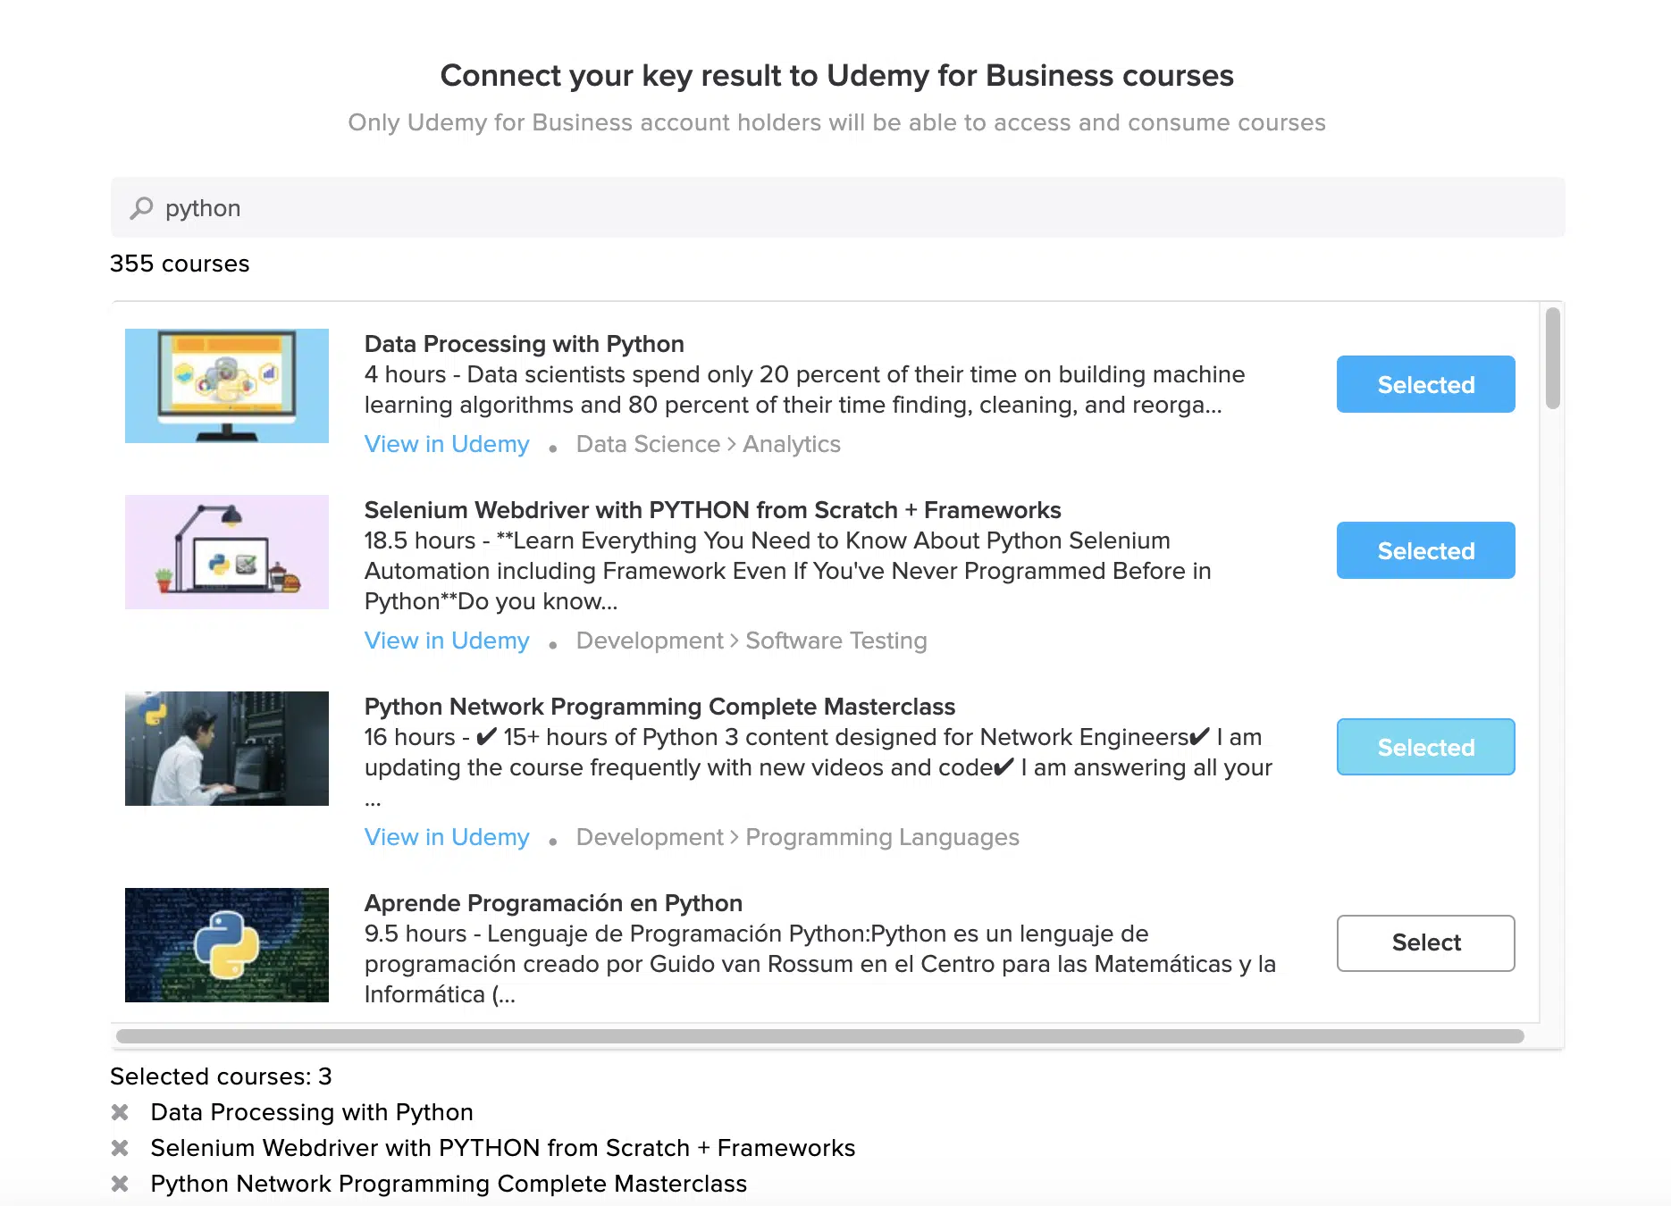The image size is (1671, 1206).
Task: Click the Data Science > Analytics category text
Action: [x=709, y=444]
